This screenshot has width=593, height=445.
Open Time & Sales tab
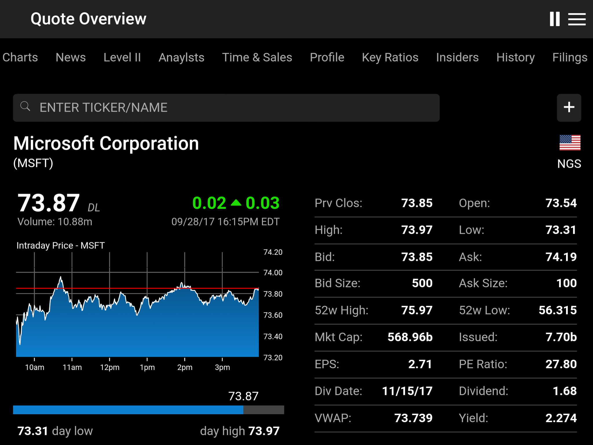point(257,57)
